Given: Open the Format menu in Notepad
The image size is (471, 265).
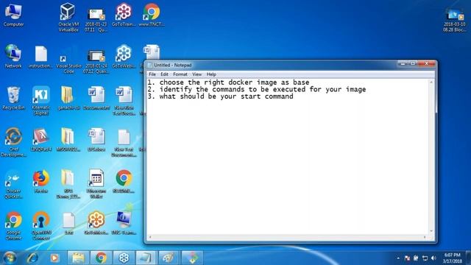Looking at the screenshot, I should pos(180,74).
